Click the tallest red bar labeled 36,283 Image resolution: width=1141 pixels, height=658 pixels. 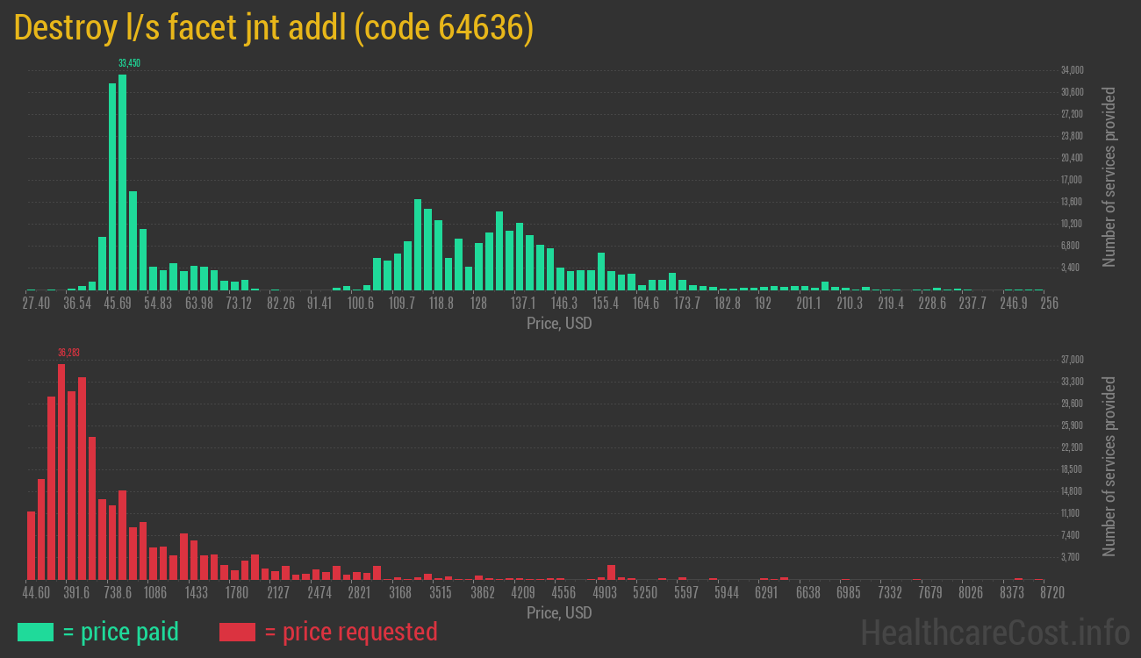61,471
